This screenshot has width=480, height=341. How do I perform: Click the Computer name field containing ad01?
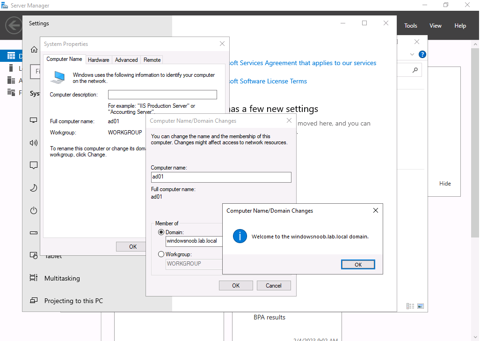coord(221,177)
